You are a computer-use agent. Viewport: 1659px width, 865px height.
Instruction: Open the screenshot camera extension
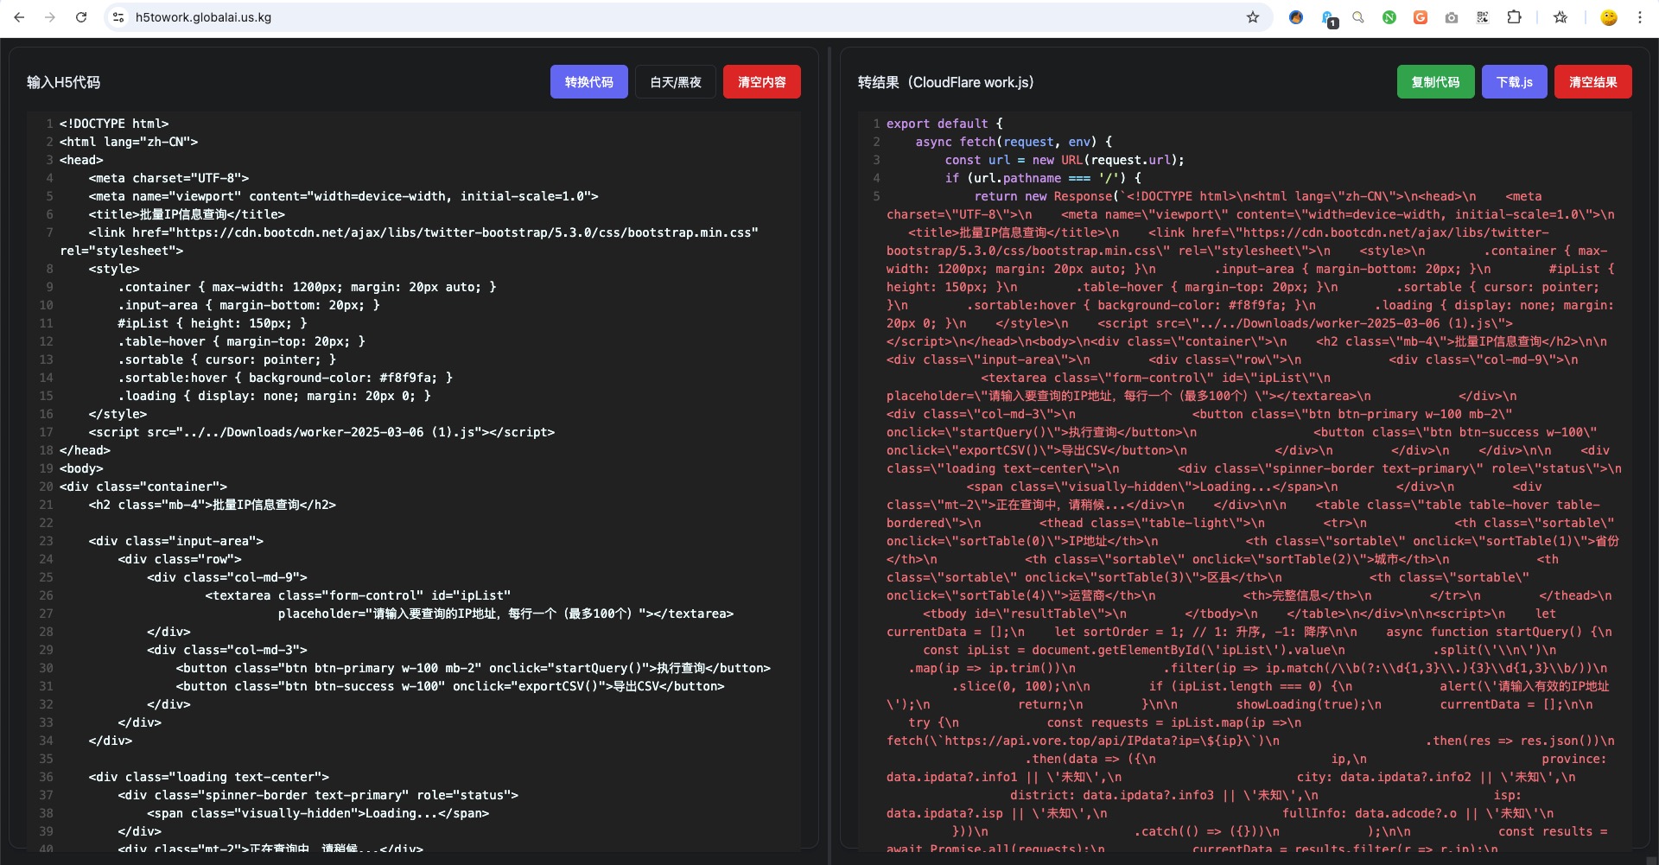pyautogui.click(x=1452, y=17)
